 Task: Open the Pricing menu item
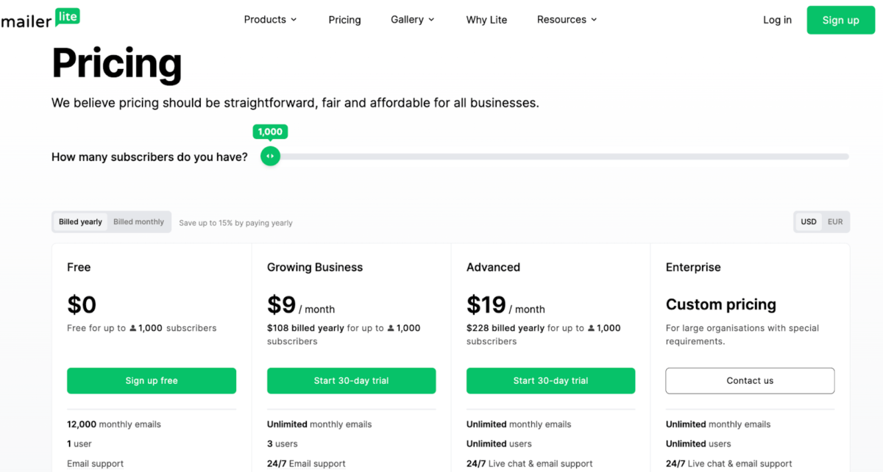[344, 20]
